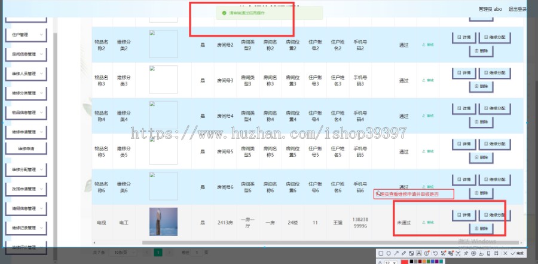
Task: Click the screen record circle icon
Action: pos(473,253)
